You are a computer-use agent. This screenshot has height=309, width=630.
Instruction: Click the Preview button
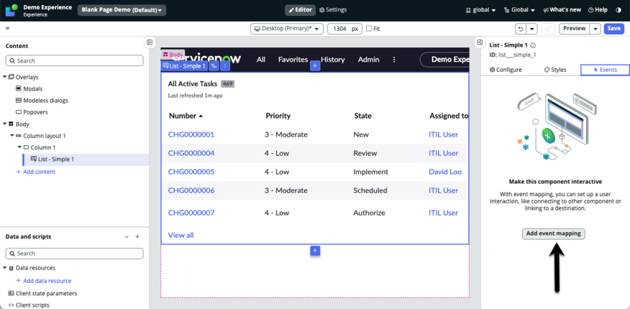[x=575, y=29]
